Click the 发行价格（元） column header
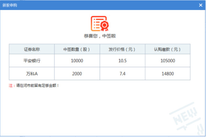 122,49
